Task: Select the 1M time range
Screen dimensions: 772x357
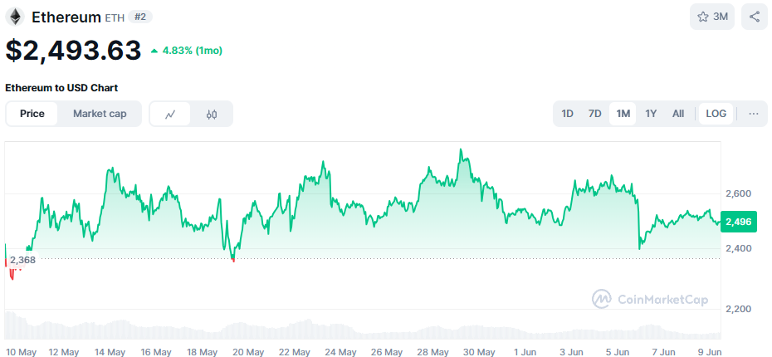Action: 623,114
